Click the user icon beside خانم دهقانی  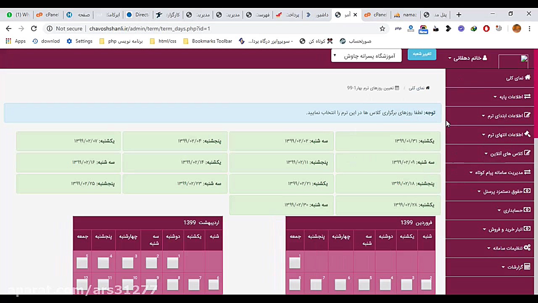click(x=484, y=58)
